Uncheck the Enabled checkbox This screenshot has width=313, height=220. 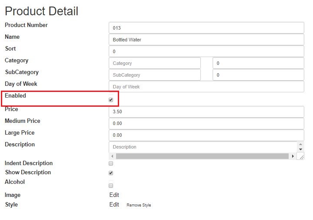pos(111,100)
